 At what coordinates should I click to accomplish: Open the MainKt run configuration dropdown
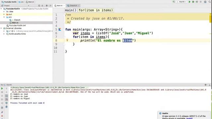(182, 2)
